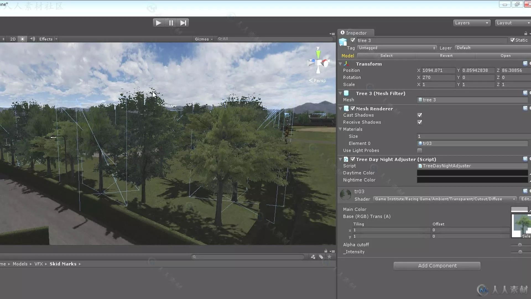
Task: Click the project search by label tag icon
Action: coord(321,257)
